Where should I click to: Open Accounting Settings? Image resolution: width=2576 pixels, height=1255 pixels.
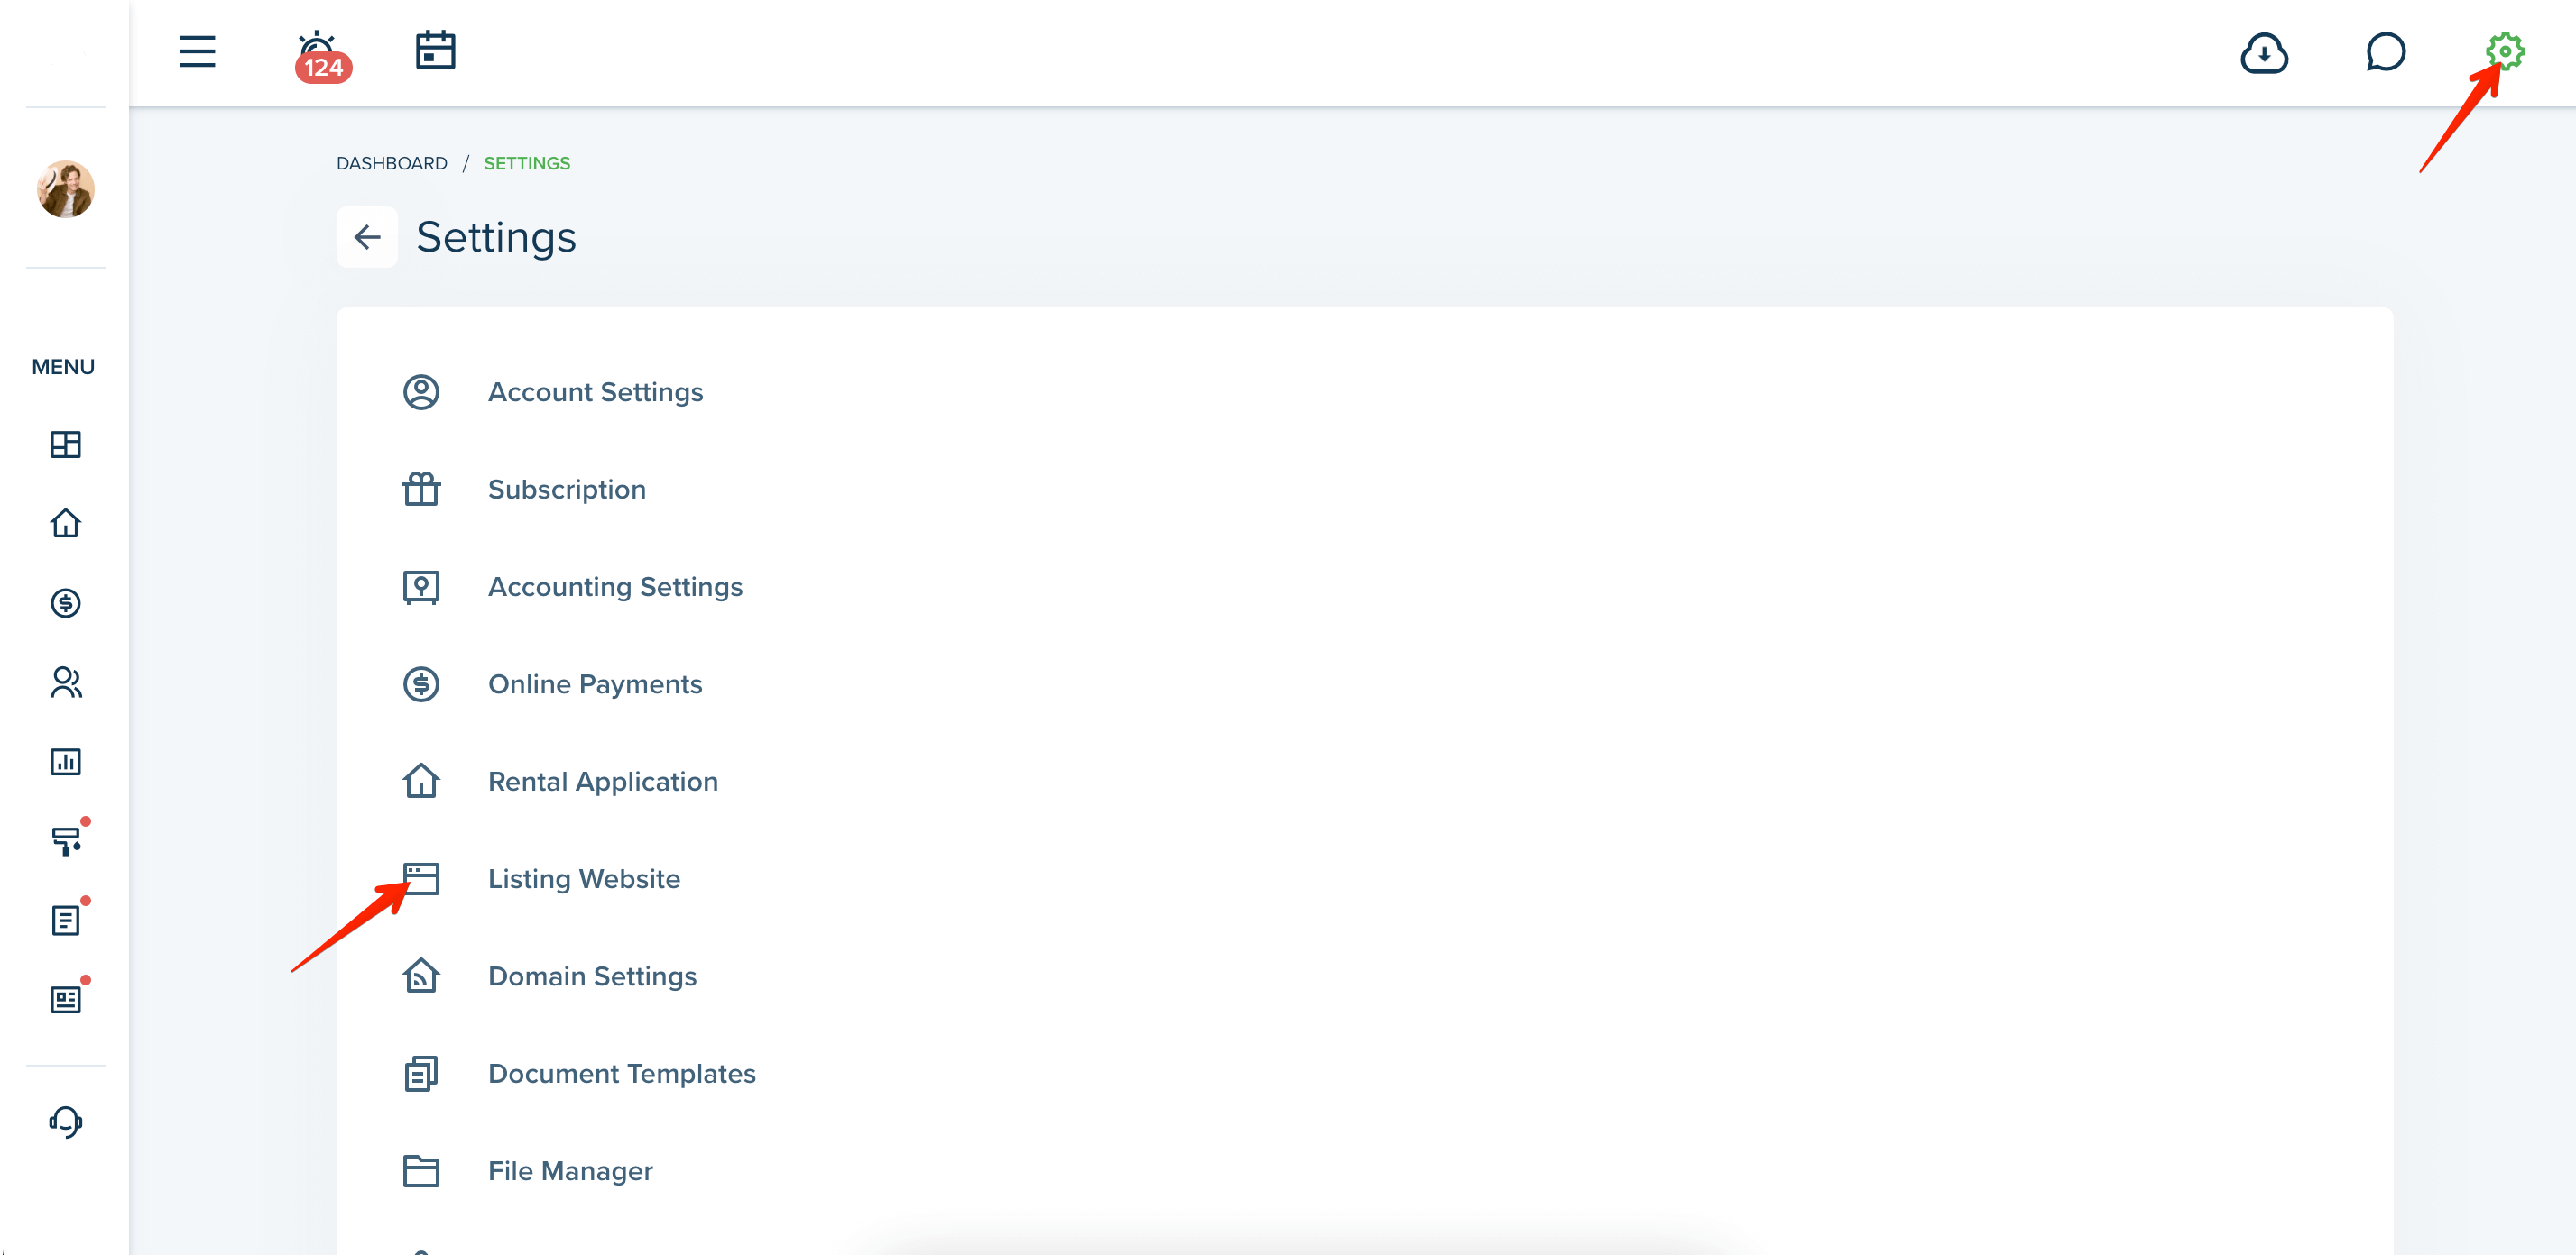point(615,588)
